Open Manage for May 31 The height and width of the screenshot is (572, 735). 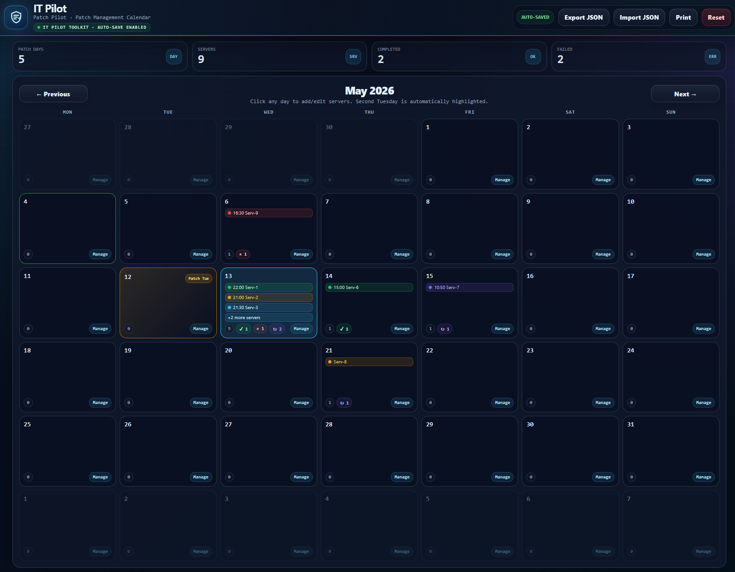(x=703, y=477)
